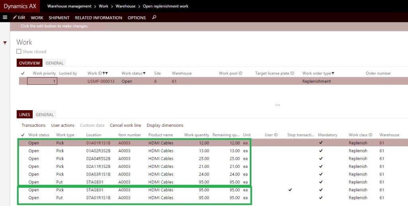
Task: Click Warehouse management in the breadcrumb
Action: click(69, 6)
